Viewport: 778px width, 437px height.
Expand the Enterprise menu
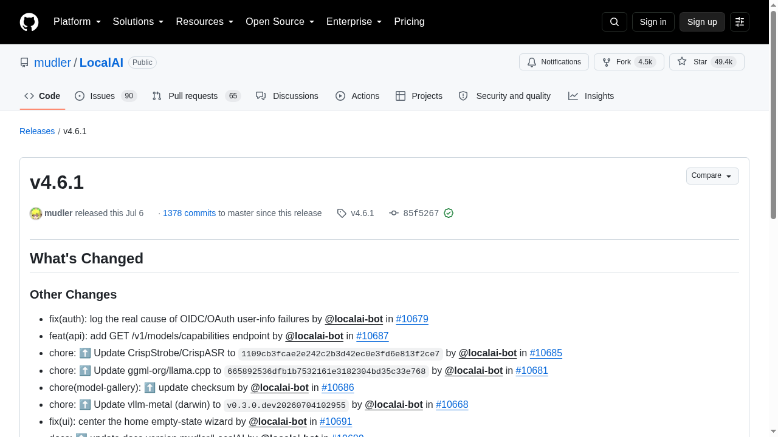pyautogui.click(x=354, y=22)
